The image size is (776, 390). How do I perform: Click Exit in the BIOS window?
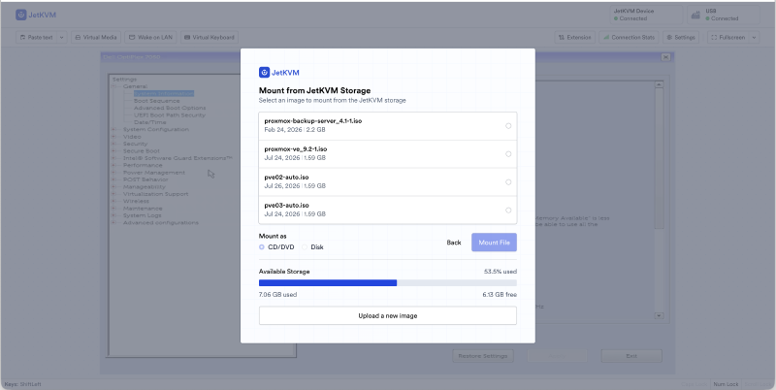click(631, 356)
